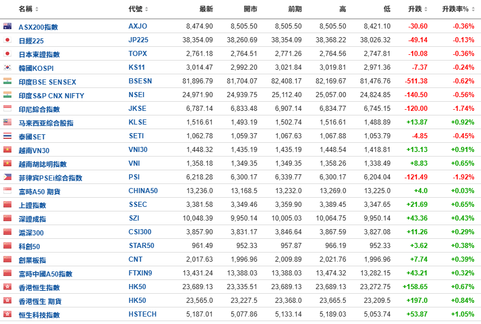Open the 日經225 index link
The image size is (481, 324).
tap(31, 41)
